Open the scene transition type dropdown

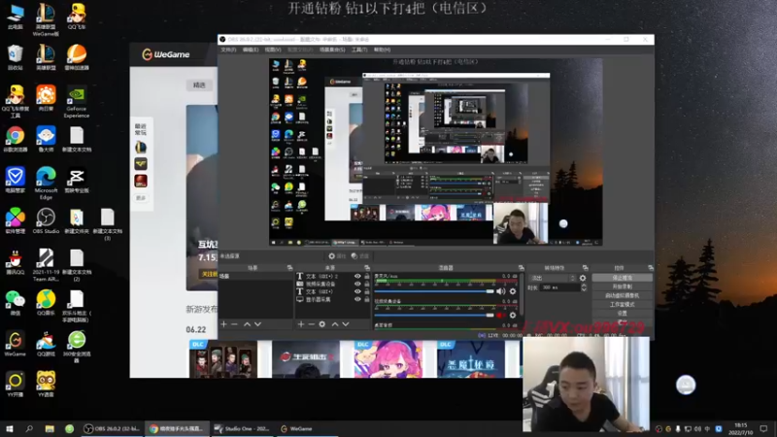[x=552, y=279]
